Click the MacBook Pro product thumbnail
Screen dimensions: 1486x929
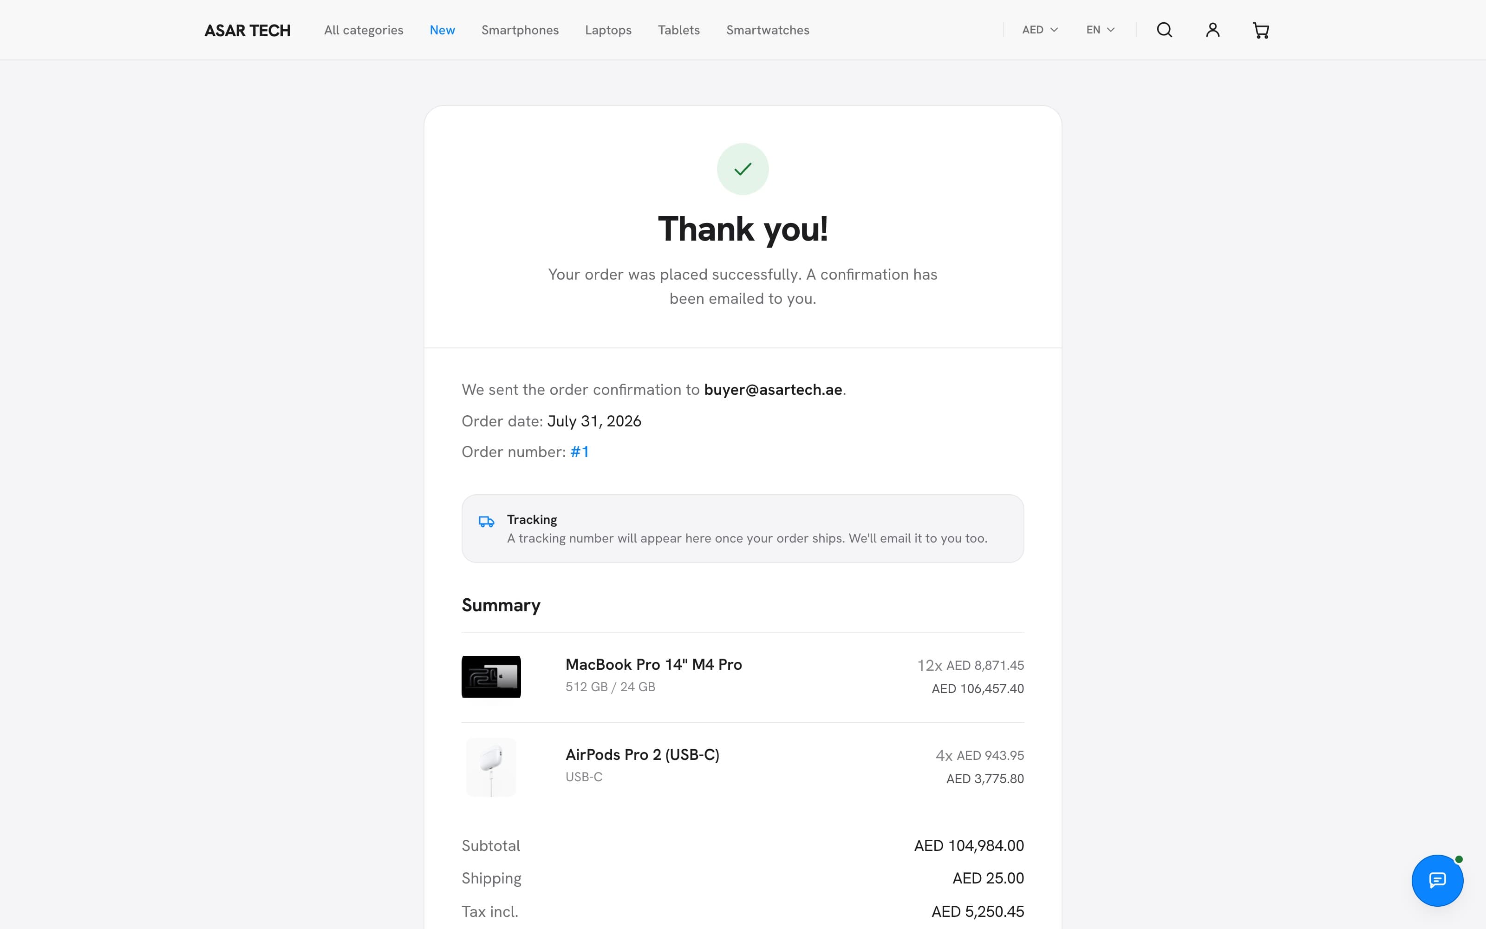(491, 676)
